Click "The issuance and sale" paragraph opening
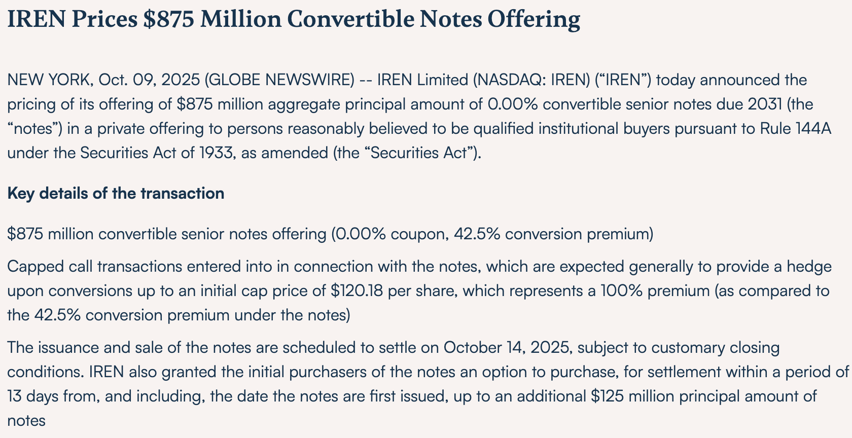Image resolution: width=852 pixels, height=438 pixels. [x=87, y=348]
